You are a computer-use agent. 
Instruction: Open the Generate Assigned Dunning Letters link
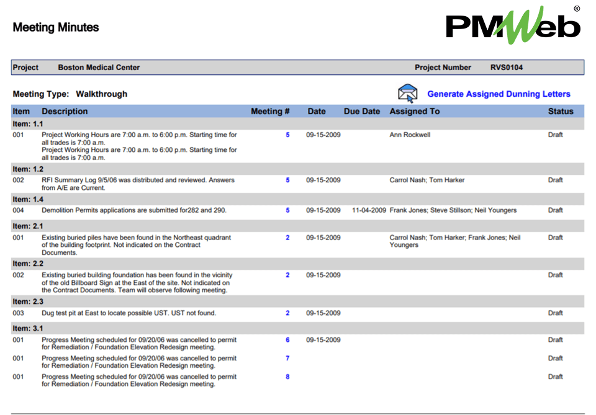click(499, 93)
